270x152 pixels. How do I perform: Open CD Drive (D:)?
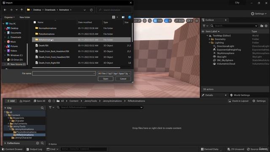pyautogui.click(x=16, y=60)
